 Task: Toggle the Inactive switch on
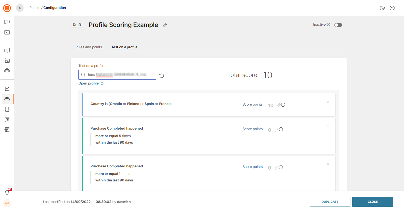[x=338, y=25]
